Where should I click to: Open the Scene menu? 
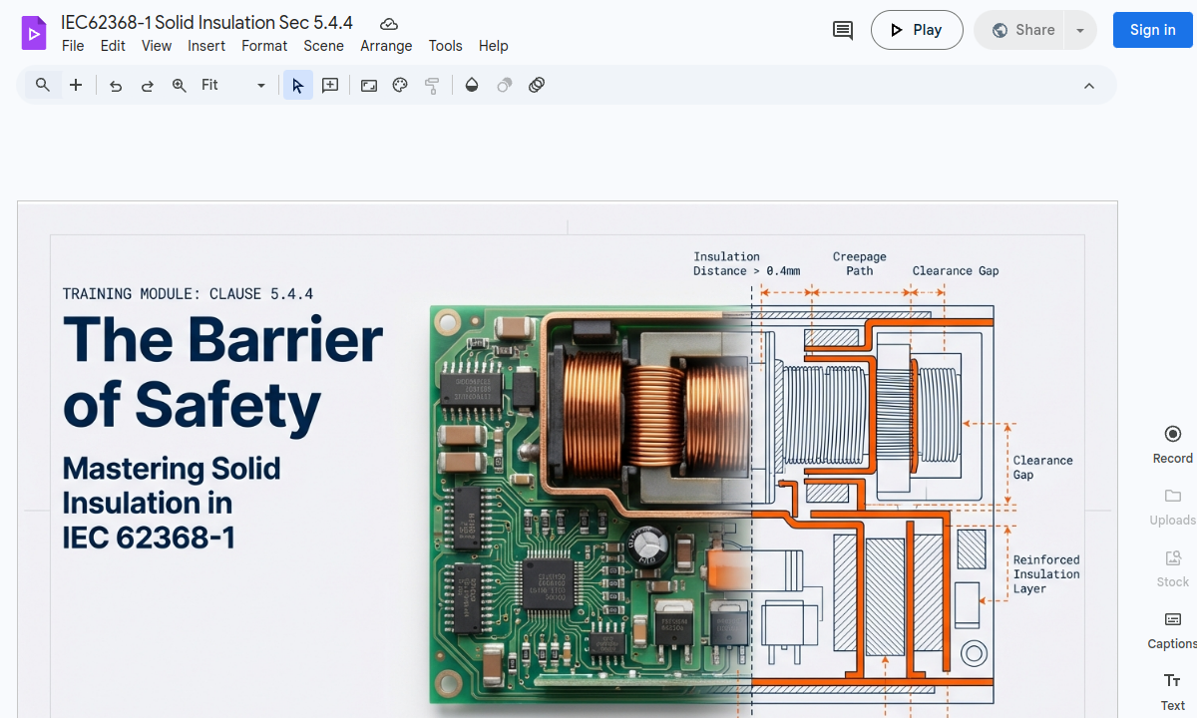(323, 46)
